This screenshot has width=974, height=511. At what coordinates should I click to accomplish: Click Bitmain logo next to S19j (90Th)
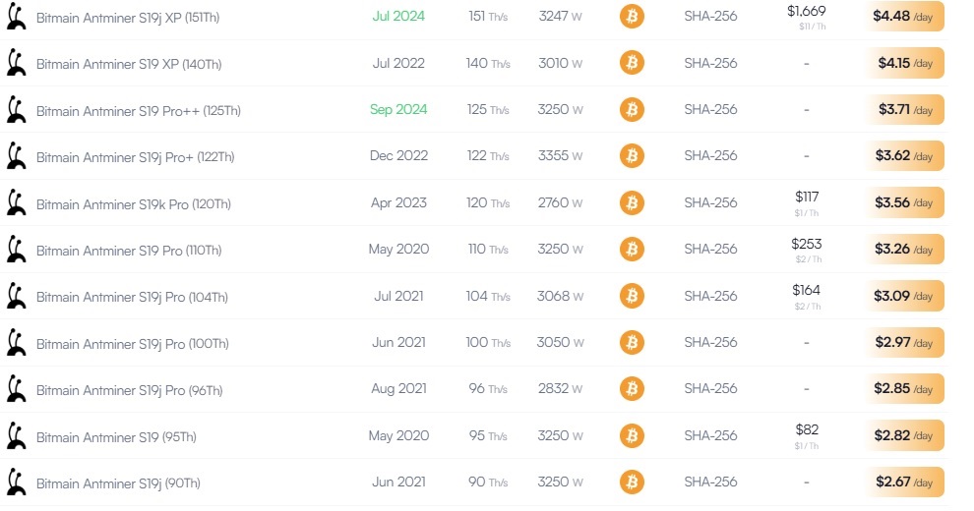tap(16, 483)
